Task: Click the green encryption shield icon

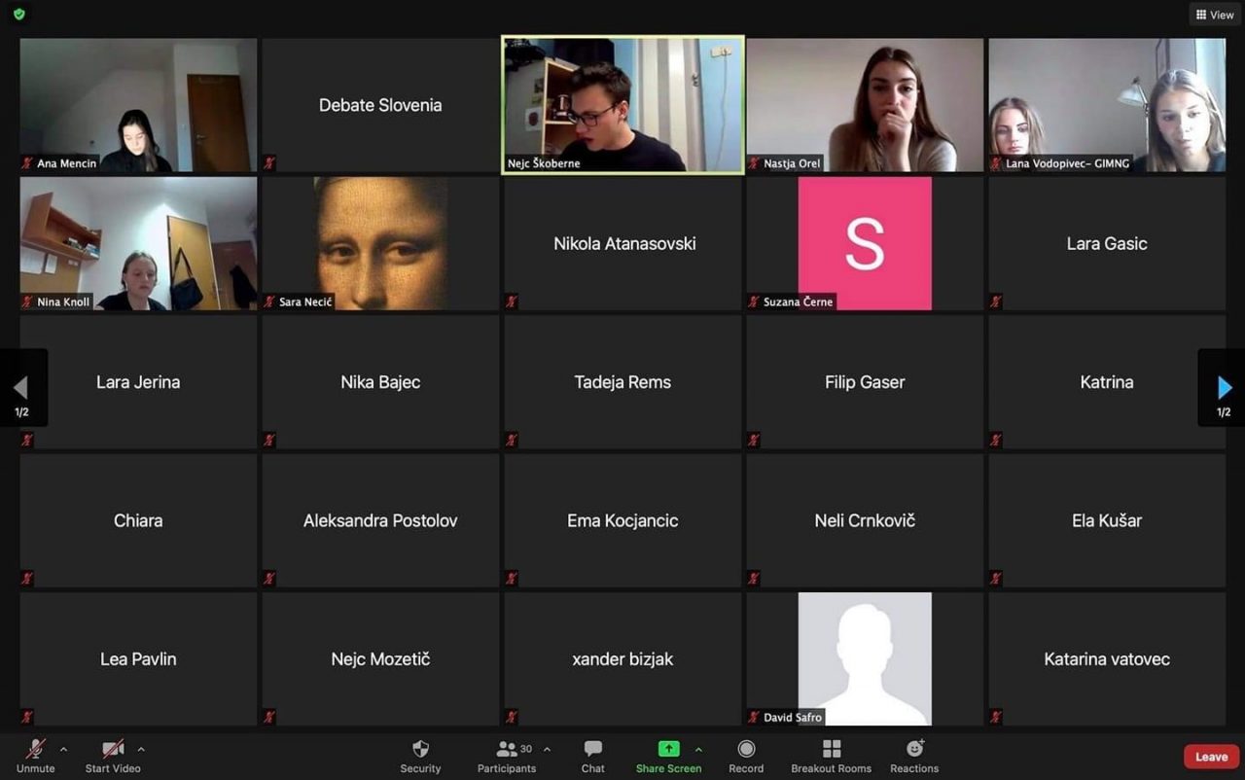Action: tap(18, 14)
